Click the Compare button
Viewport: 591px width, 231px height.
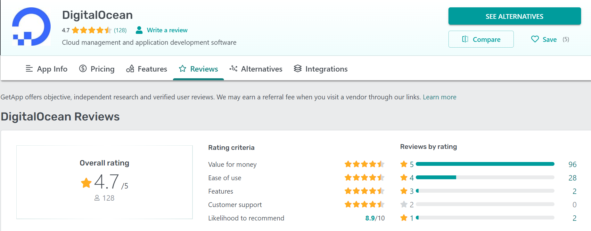481,39
